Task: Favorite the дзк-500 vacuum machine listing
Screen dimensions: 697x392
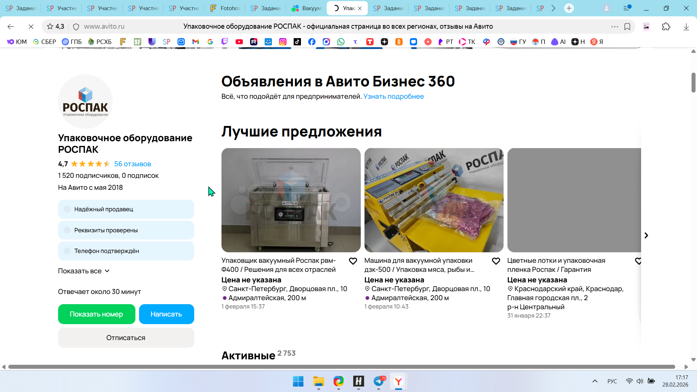Action: pos(496,261)
